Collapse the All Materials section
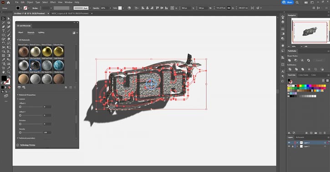Screen dimensions: 330x172 click(x=18, y=40)
